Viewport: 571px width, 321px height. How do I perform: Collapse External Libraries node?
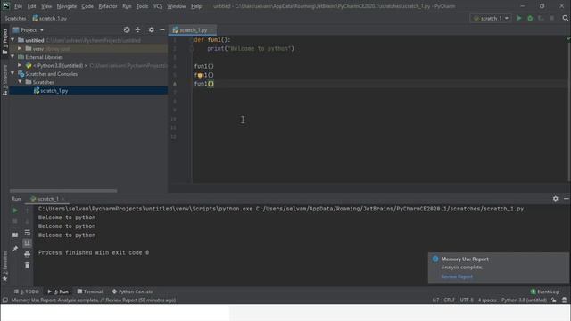(x=12, y=57)
